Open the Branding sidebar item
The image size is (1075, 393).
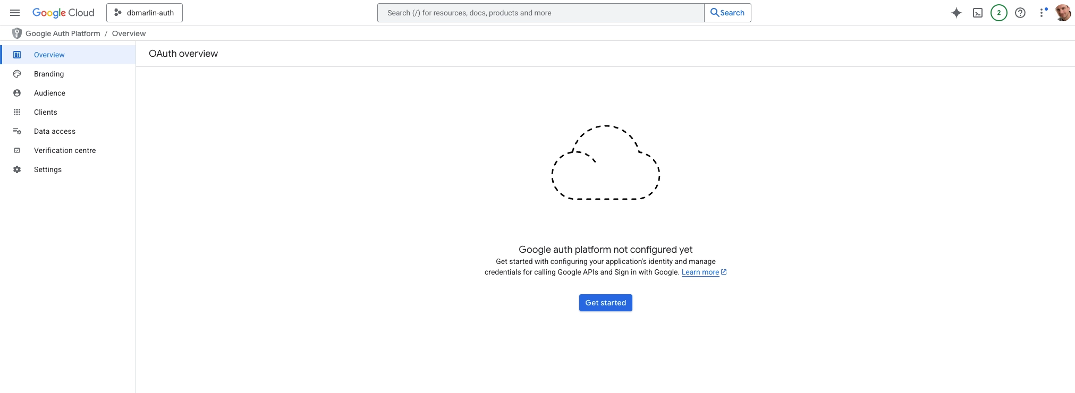click(x=68, y=74)
